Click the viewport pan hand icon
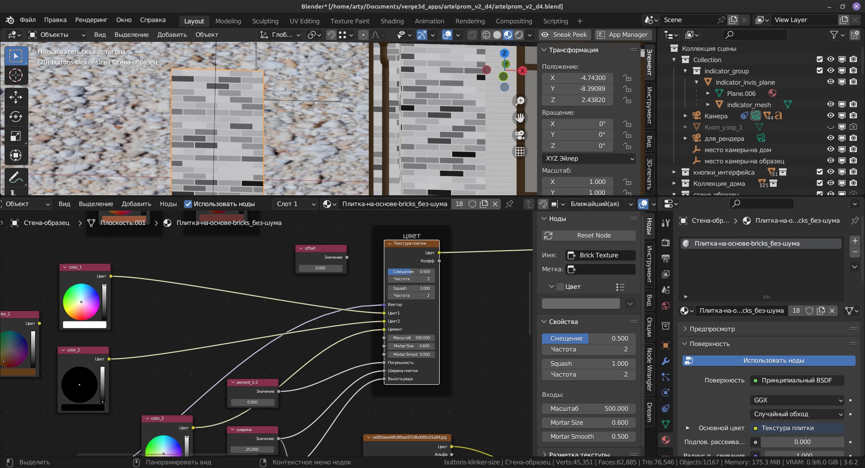The width and height of the screenshot is (865, 468). point(520,118)
